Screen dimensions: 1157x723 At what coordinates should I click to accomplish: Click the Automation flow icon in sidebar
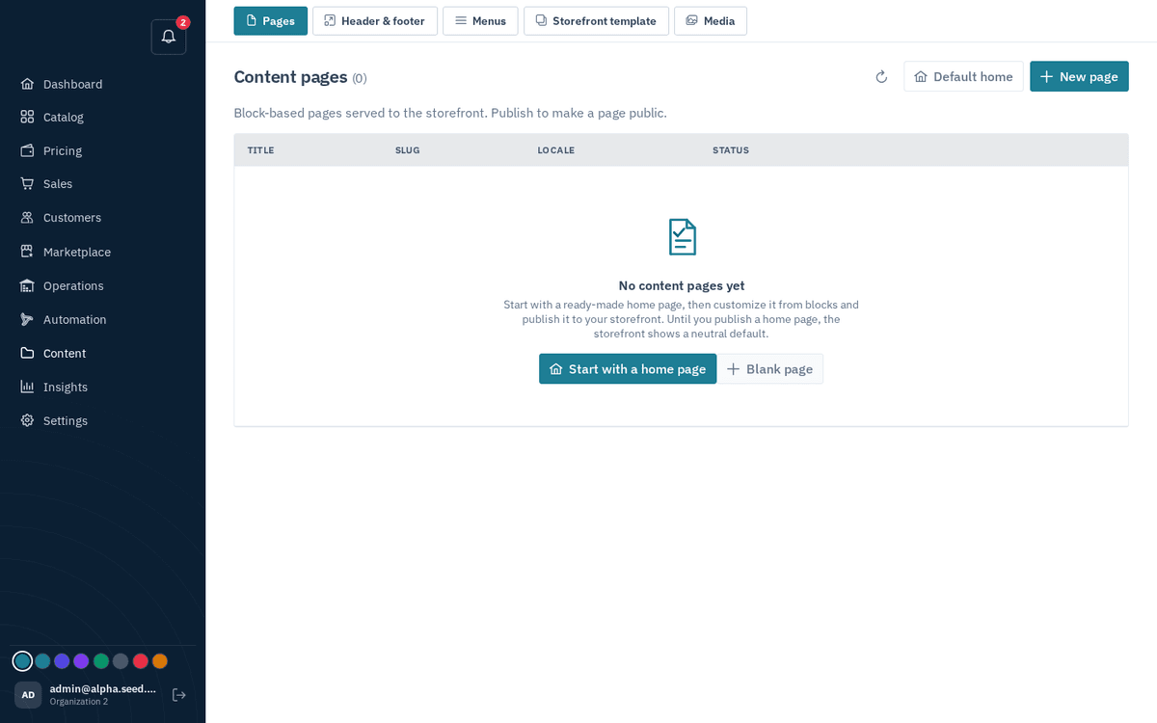pos(27,319)
